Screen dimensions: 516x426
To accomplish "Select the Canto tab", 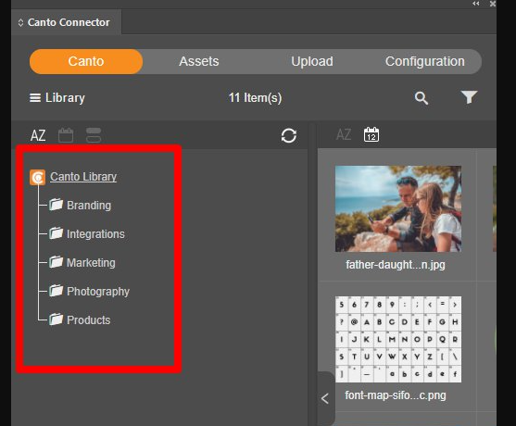I will tap(86, 61).
